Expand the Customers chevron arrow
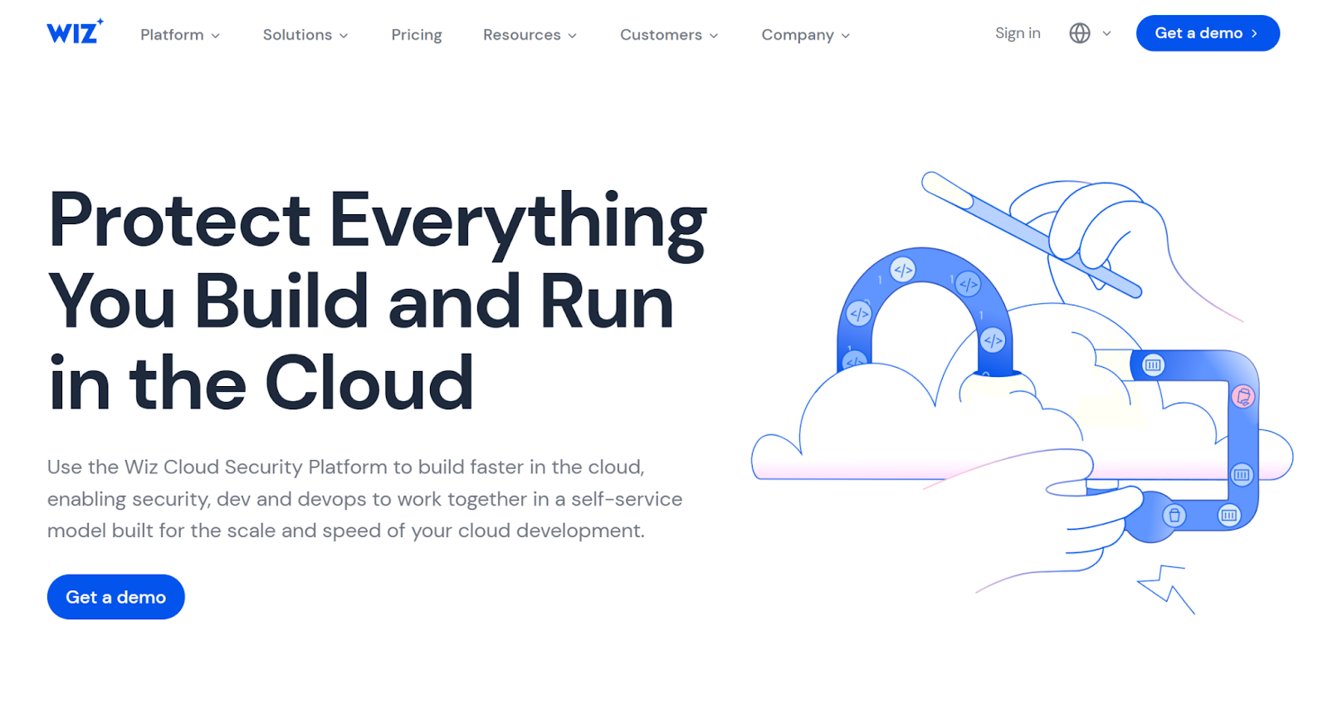 click(x=714, y=36)
